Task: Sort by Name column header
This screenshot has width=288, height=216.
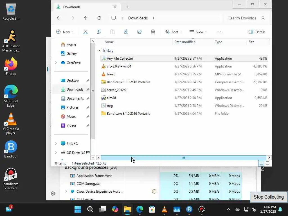Action: tap(109, 42)
